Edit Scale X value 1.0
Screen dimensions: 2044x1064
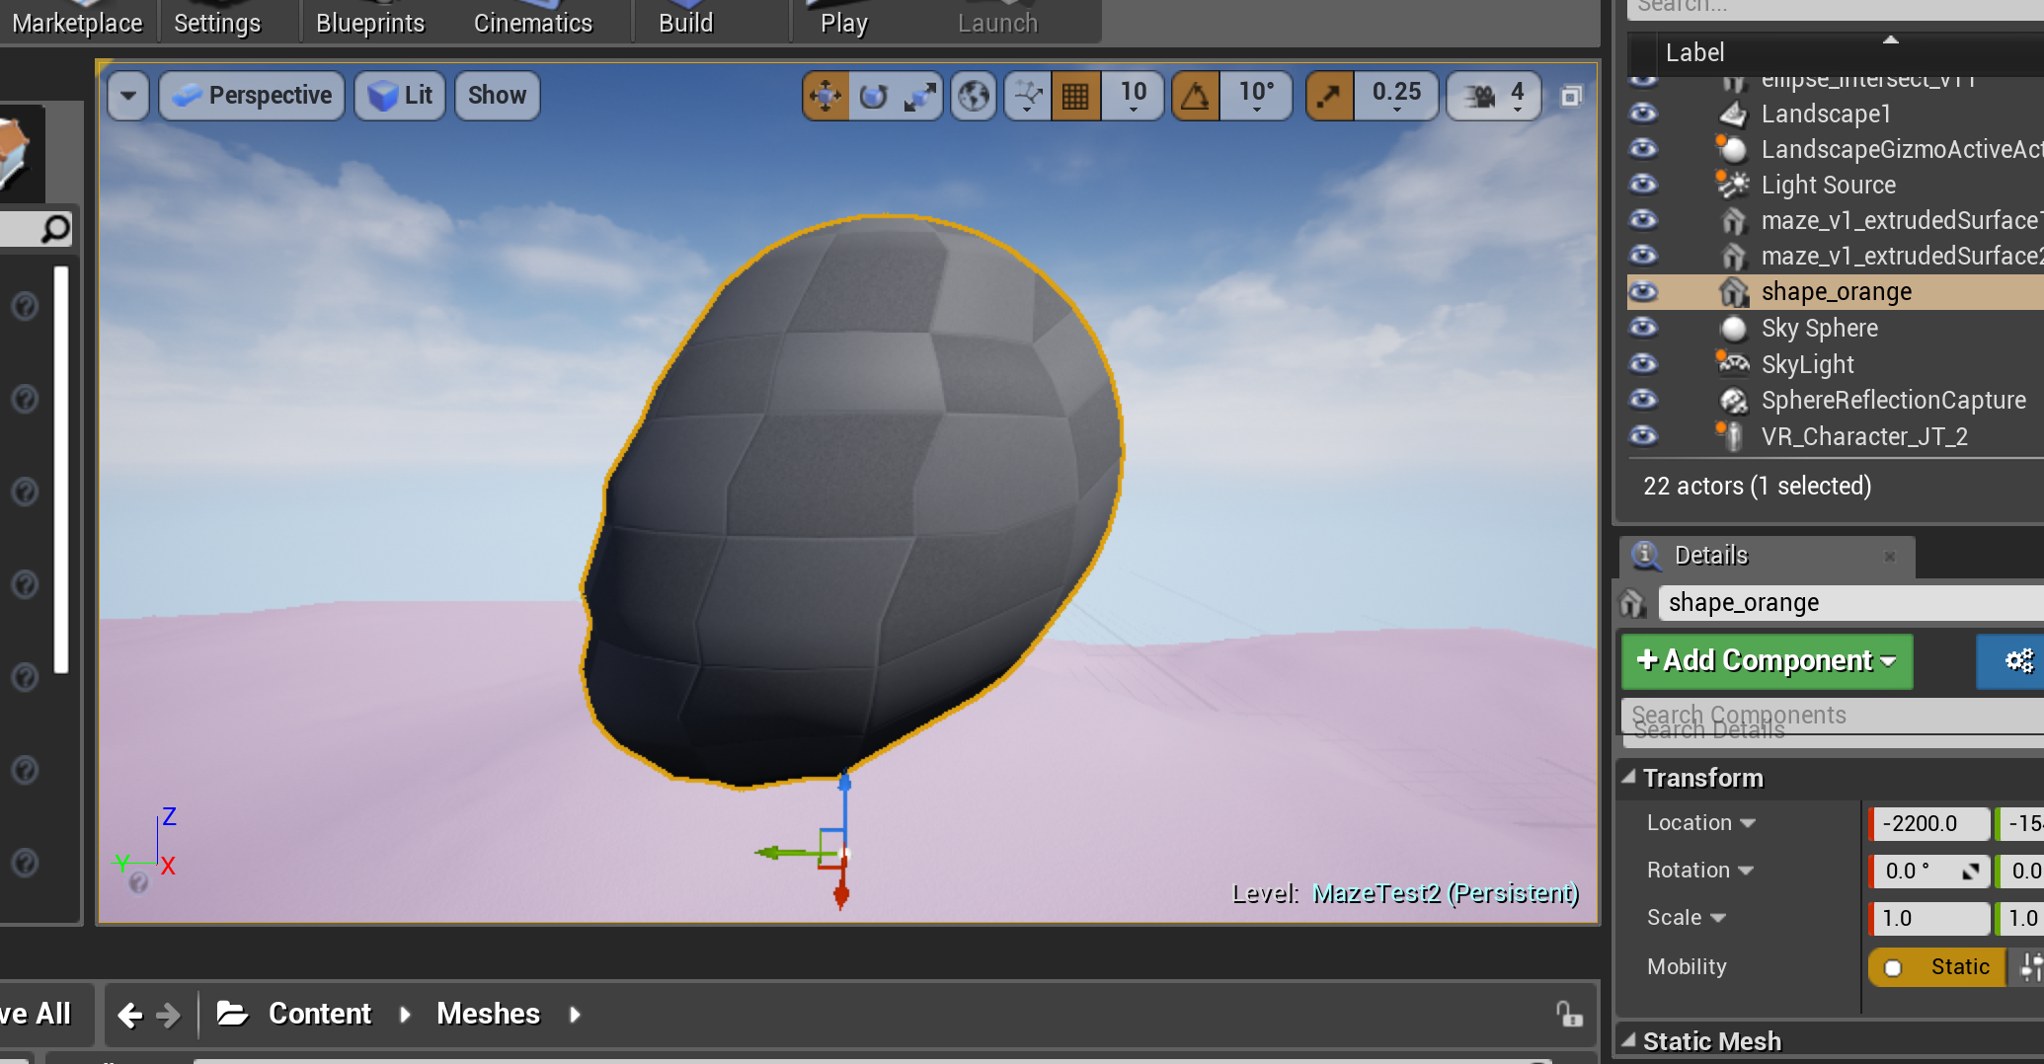(1928, 918)
